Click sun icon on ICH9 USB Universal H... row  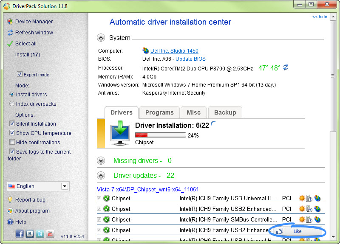(x=302, y=198)
